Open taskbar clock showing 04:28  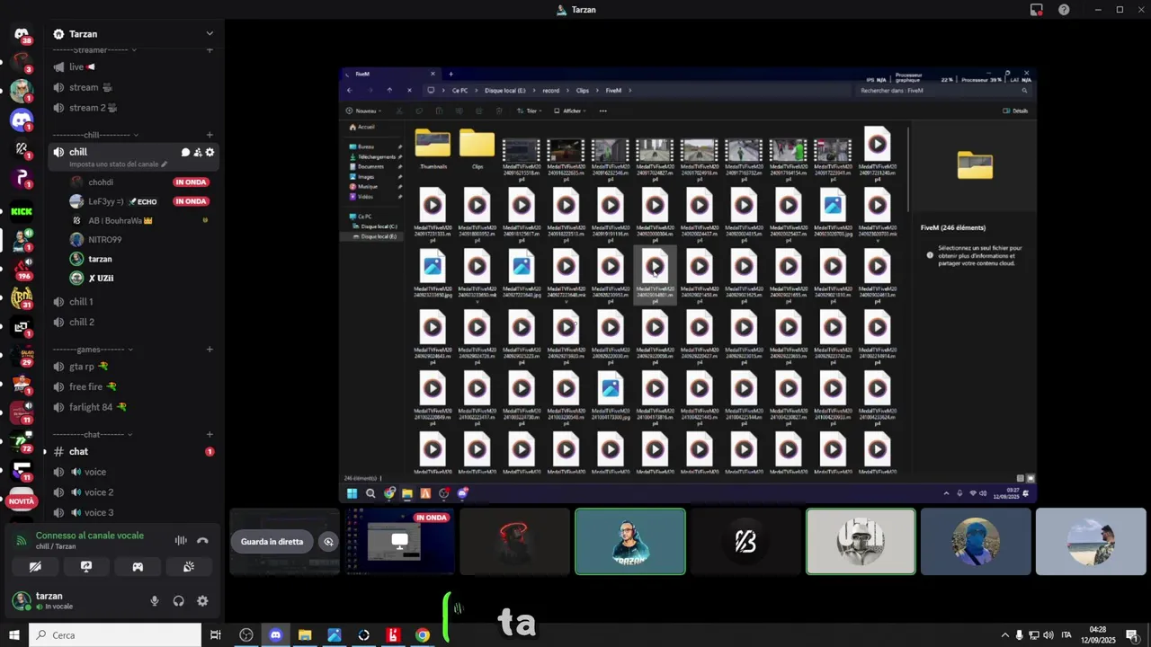(x=1098, y=635)
